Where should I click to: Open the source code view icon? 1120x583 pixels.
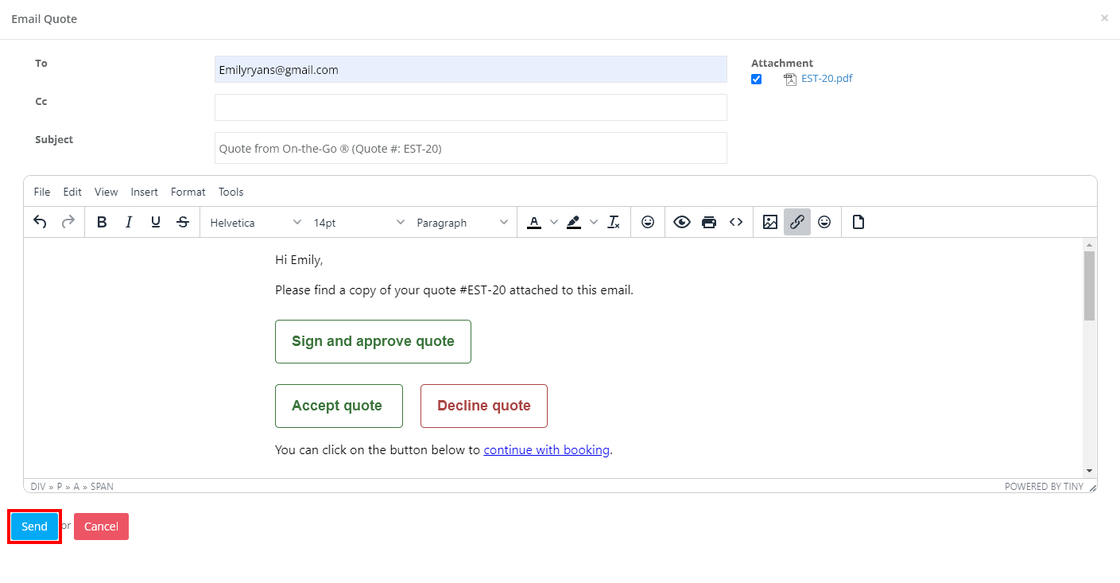736,223
